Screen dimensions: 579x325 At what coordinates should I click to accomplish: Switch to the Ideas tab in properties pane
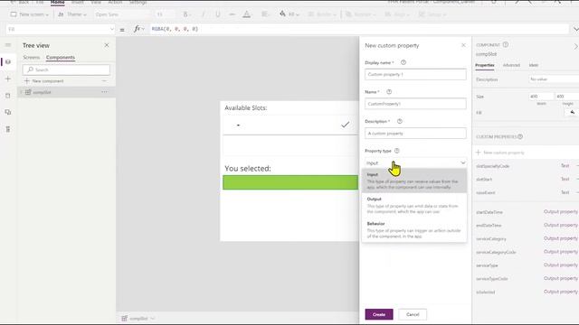click(534, 65)
